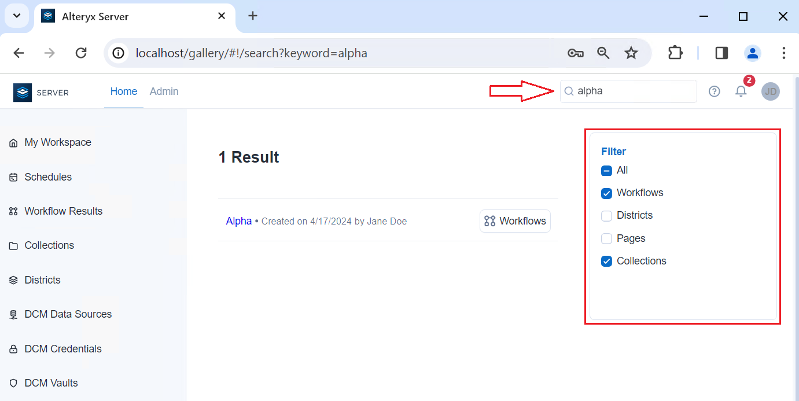Toggle the All filter checkbox
799x401 pixels.
pos(606,170)
